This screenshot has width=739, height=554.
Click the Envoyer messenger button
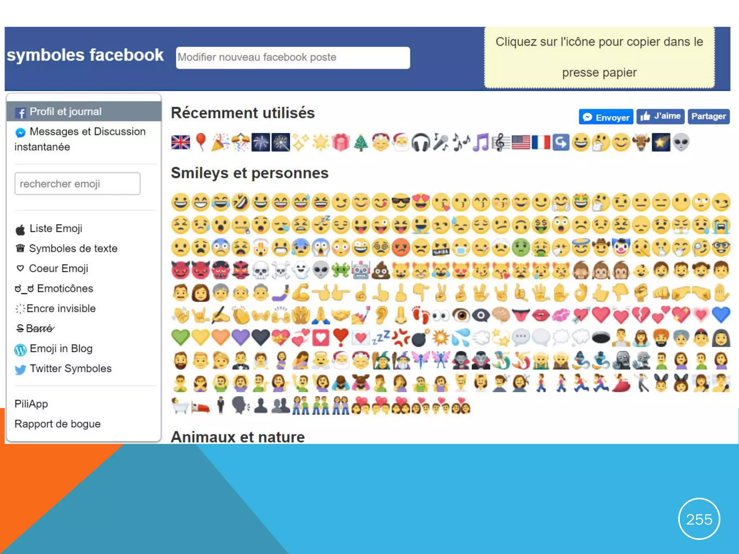coord(606,117)
